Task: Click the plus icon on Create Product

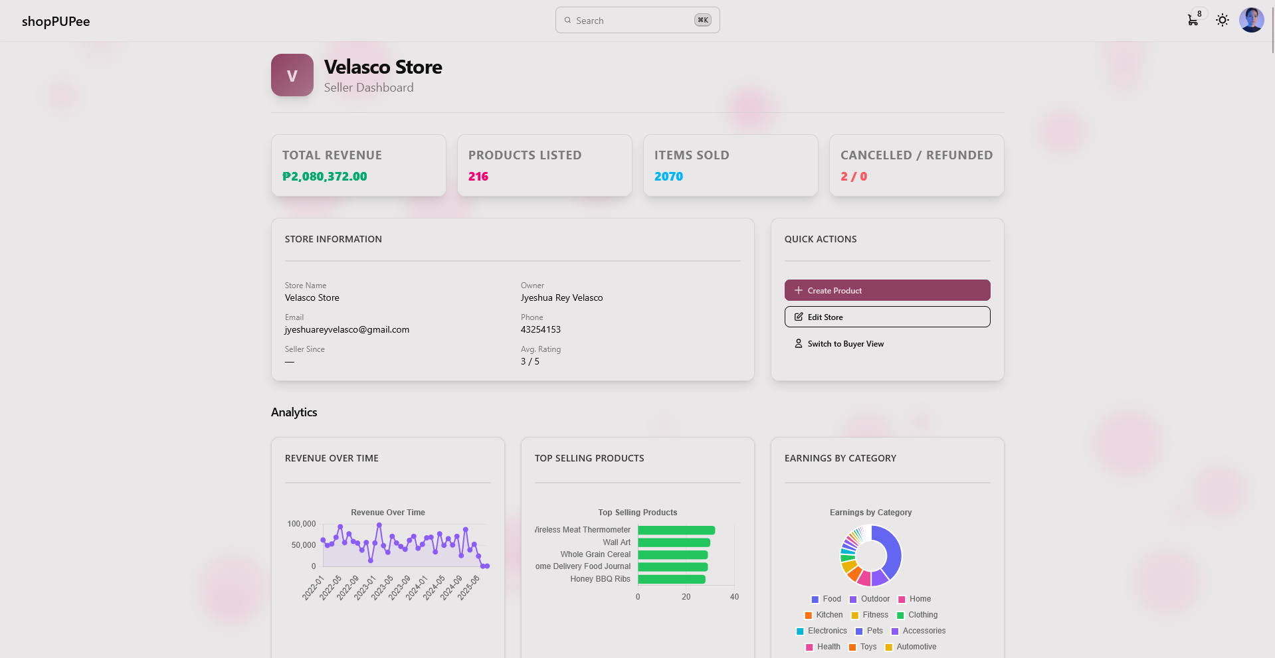Action: click(x=799, y=290)
